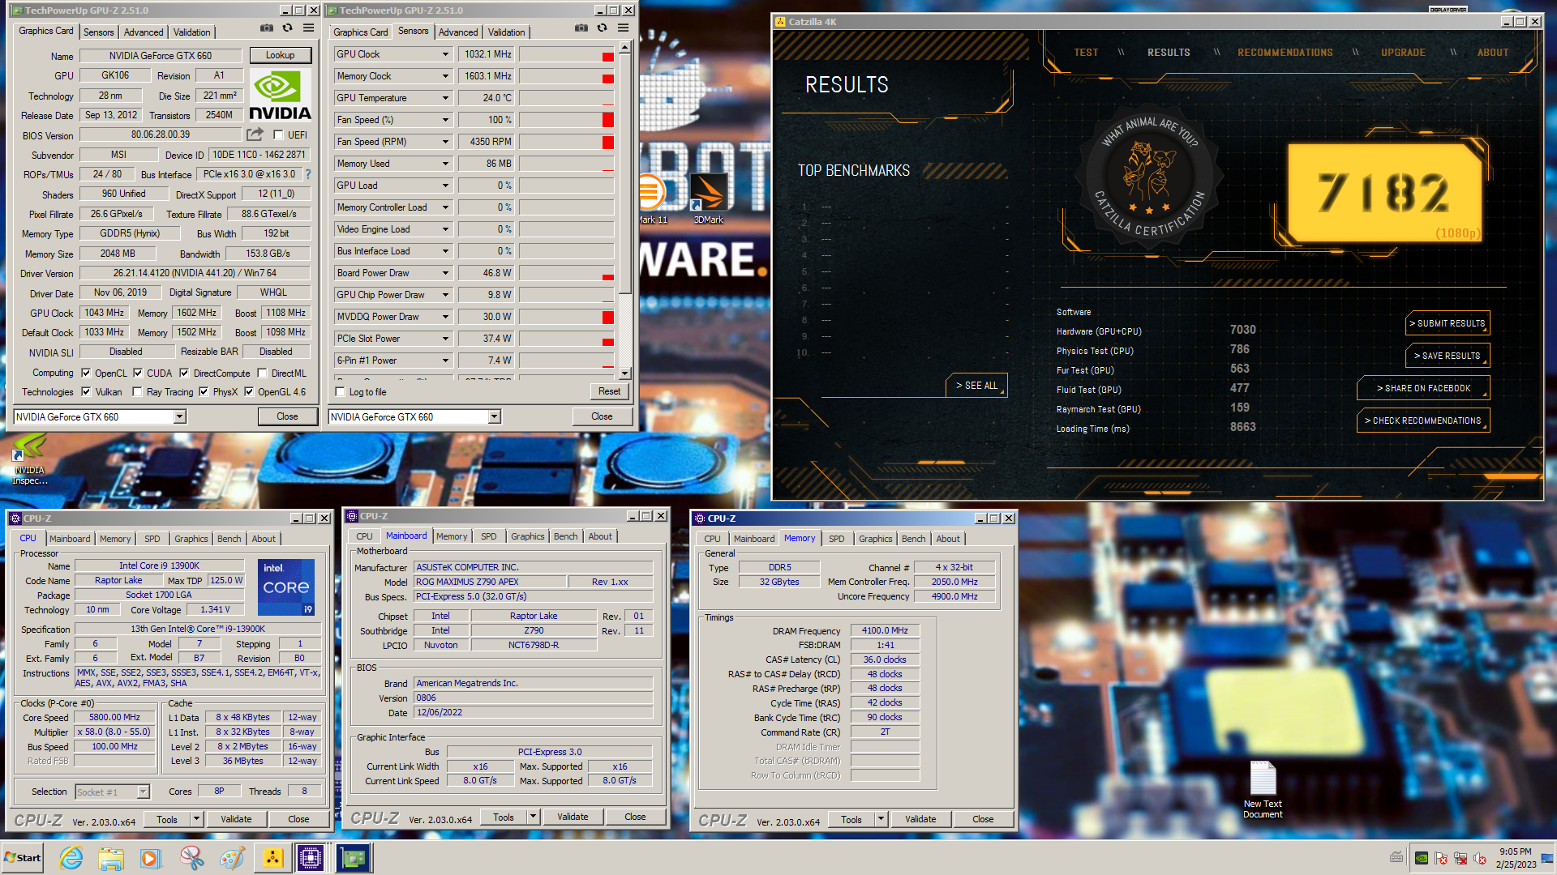Toggle the Vulkan checkbox
The width and height of the screenshot is (1557, 875).
pos(86,392)
